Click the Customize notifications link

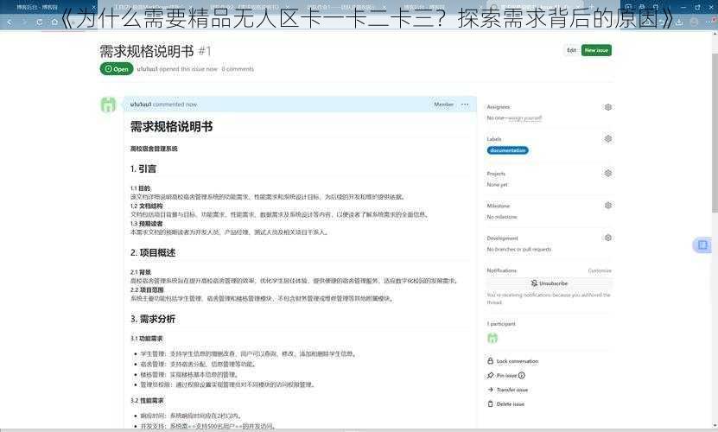(x=600, y=270)
